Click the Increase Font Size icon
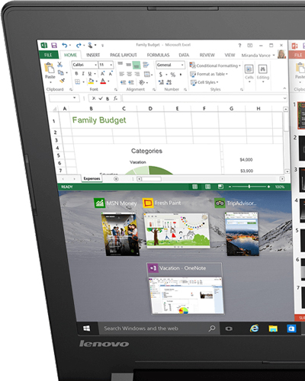This screenshot has height=381, width=305. (103, 74)
